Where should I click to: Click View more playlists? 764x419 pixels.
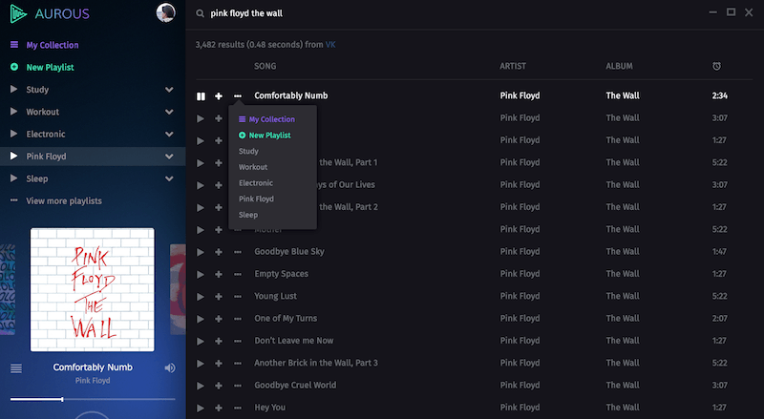click(64, 201)
